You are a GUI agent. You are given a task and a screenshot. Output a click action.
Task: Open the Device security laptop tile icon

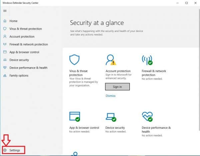pyautogui.click(x=110, y=116)
